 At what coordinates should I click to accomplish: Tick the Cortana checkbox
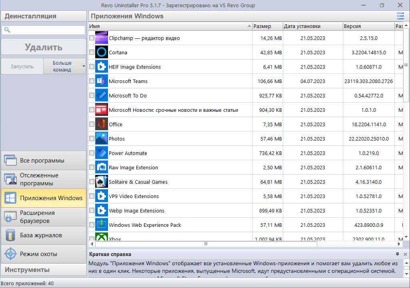pos(92,52)
